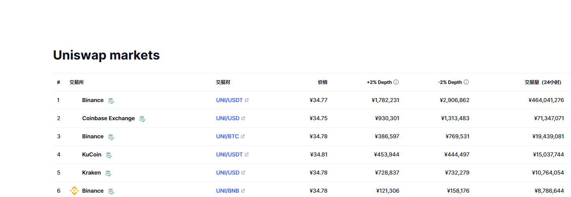Click Binance logo icon in row 6
Image resolution: width=571 pixels, height=197 pixels.
point(74,191)
